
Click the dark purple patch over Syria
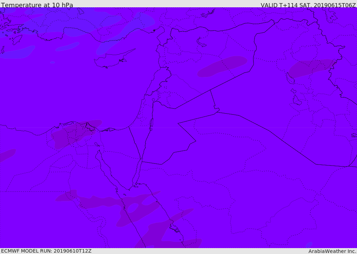pos(222,66)
